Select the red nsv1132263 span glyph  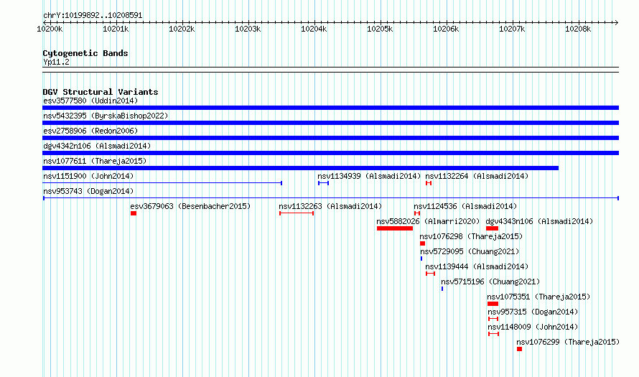pos(297,213)
